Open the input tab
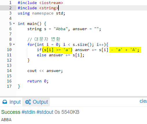 pos(11,102)
